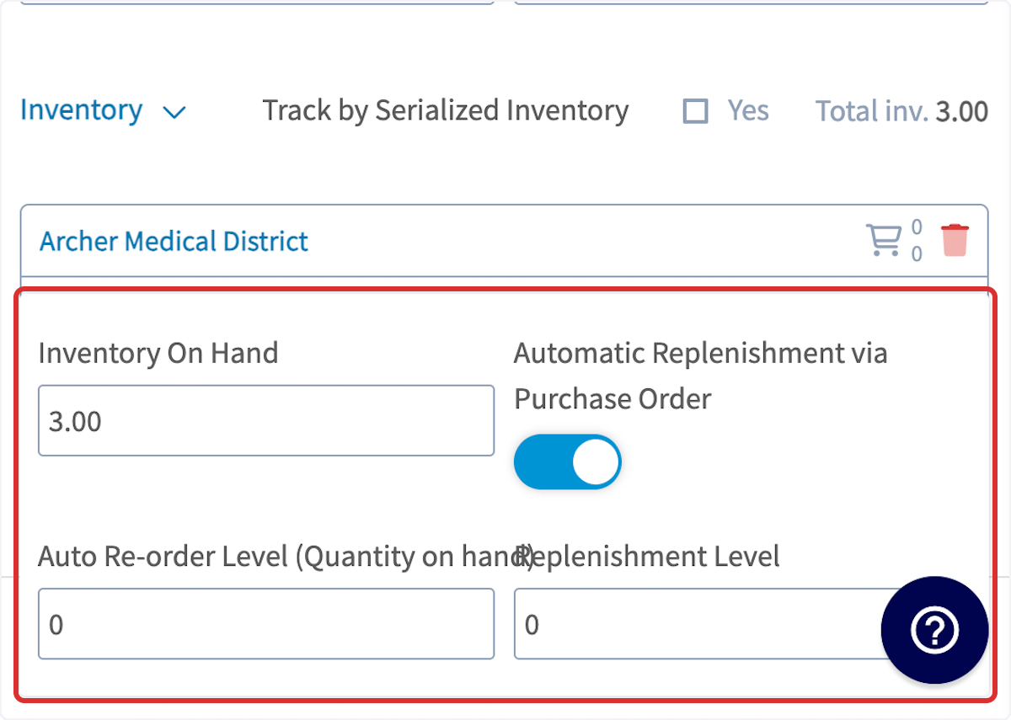Click into the Inventory On Hand field

coord(266,421)
